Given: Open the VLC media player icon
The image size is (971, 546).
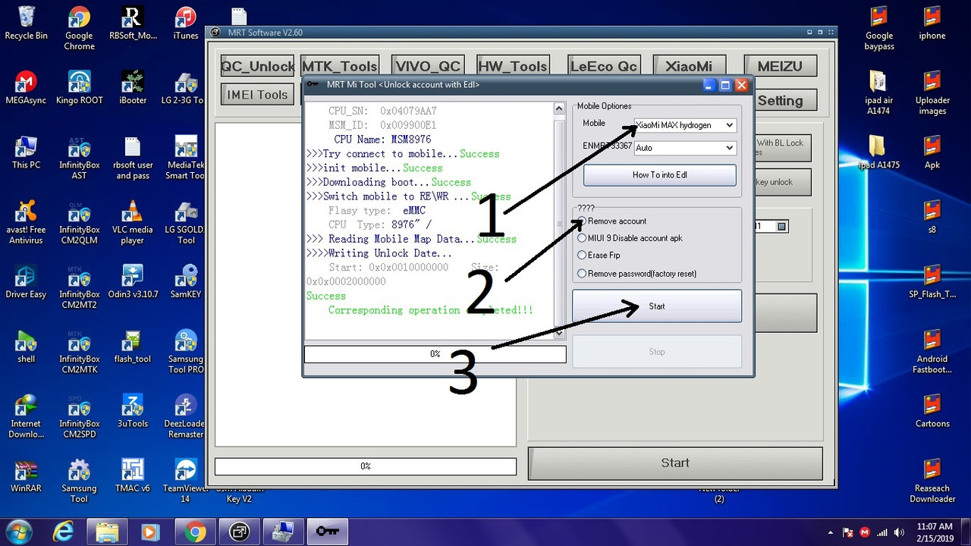Looking at the screenshot, I should pos(133,222).
